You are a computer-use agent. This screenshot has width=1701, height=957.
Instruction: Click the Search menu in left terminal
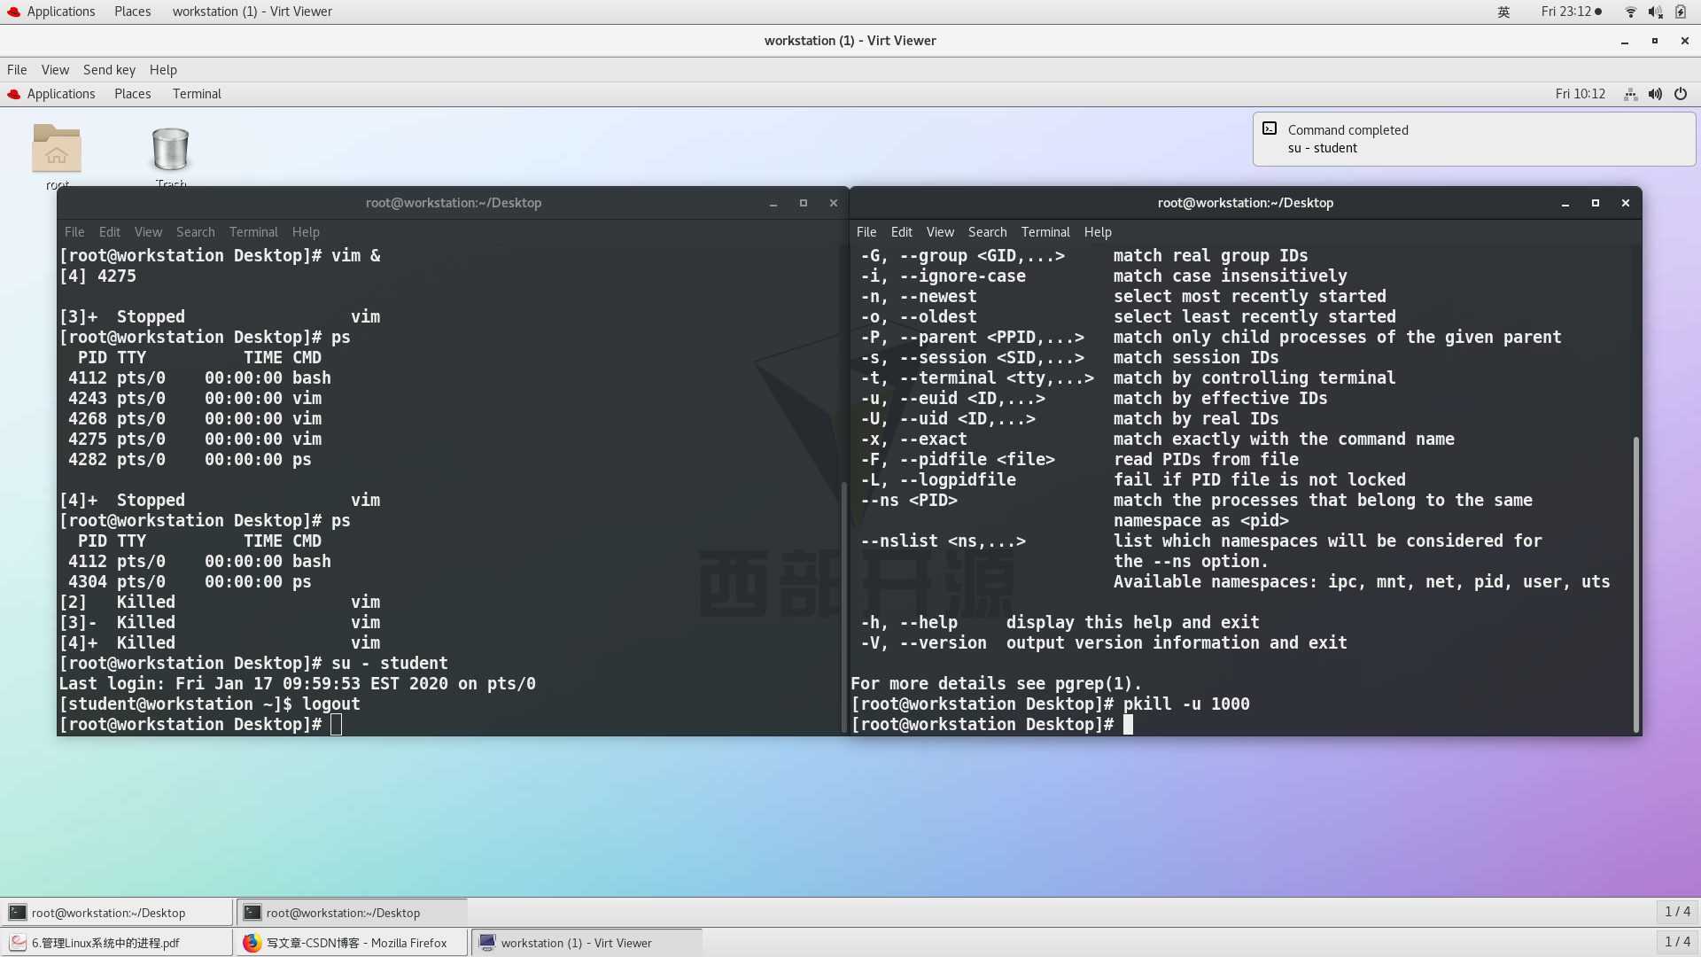click(195, 231)
